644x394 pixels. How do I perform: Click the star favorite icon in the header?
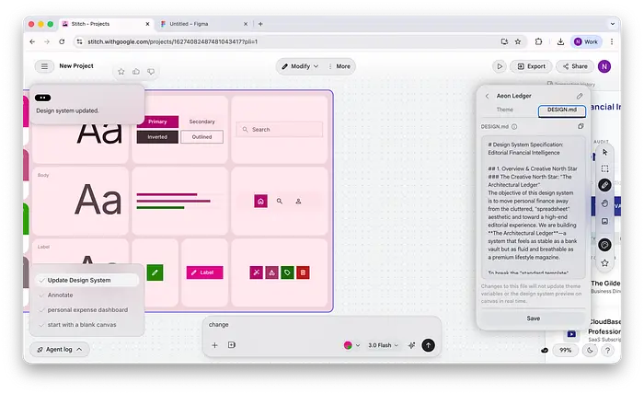tap(121, 72)
